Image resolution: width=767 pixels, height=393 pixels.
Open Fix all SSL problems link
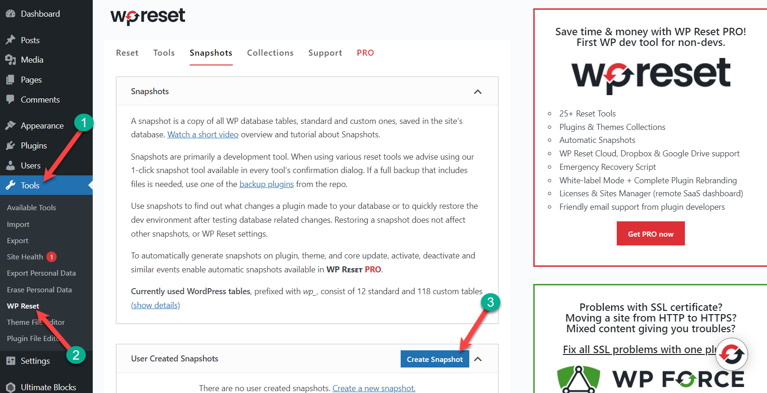click(x=640, y=349)
